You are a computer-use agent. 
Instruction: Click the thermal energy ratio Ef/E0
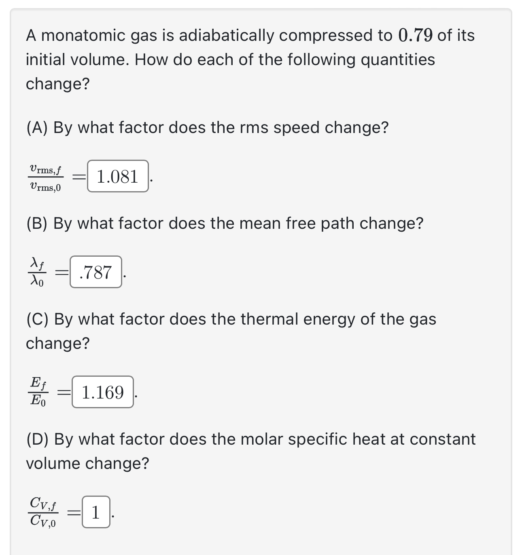coord(38,391)
